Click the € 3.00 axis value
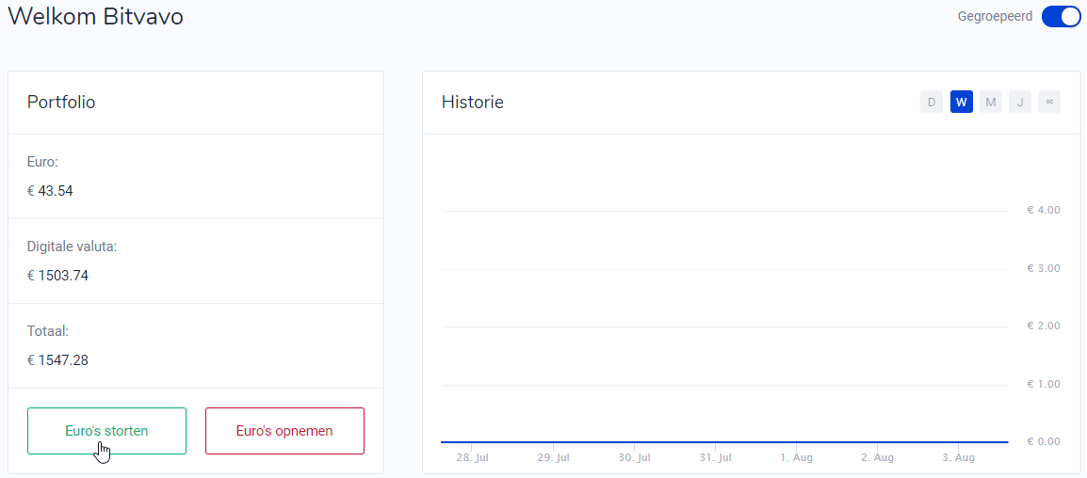The width and height of the screenshot is (1087, 478). 1044,268
